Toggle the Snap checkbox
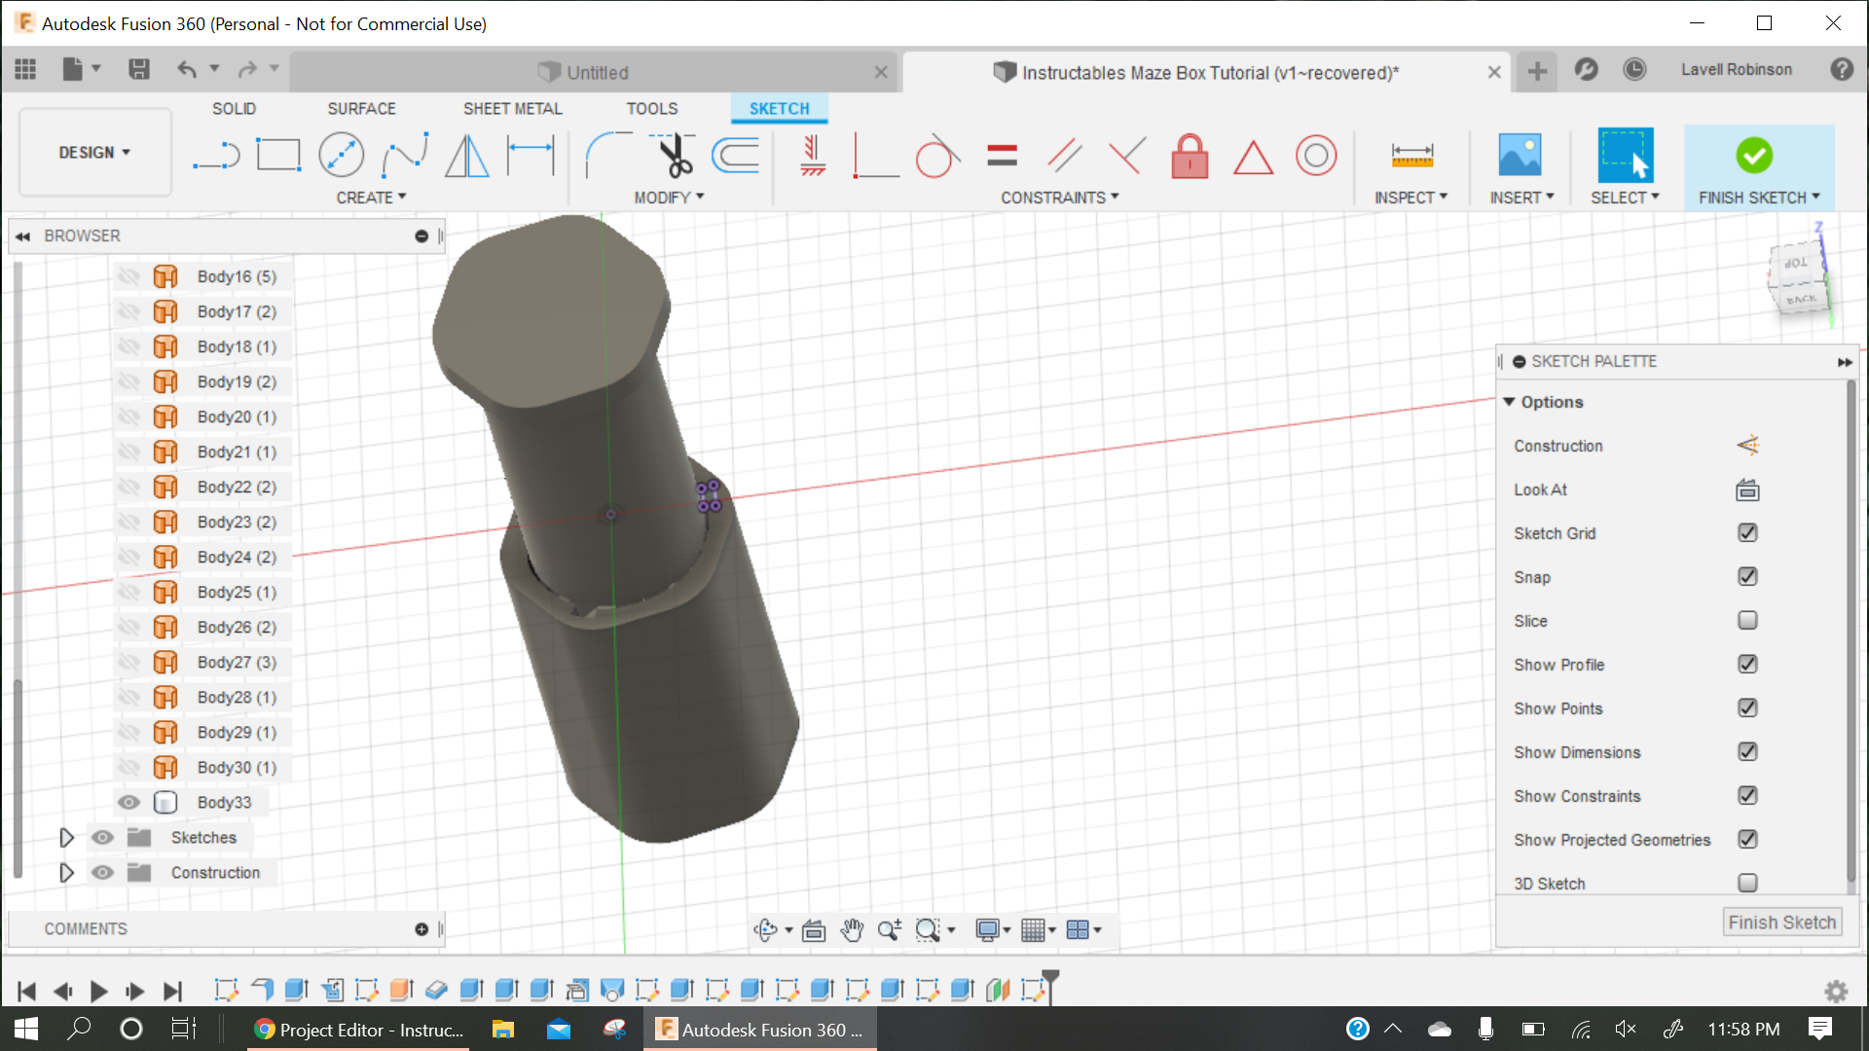Image resolution: width=1869 pixels, height=1051 pixels. 1747,576
